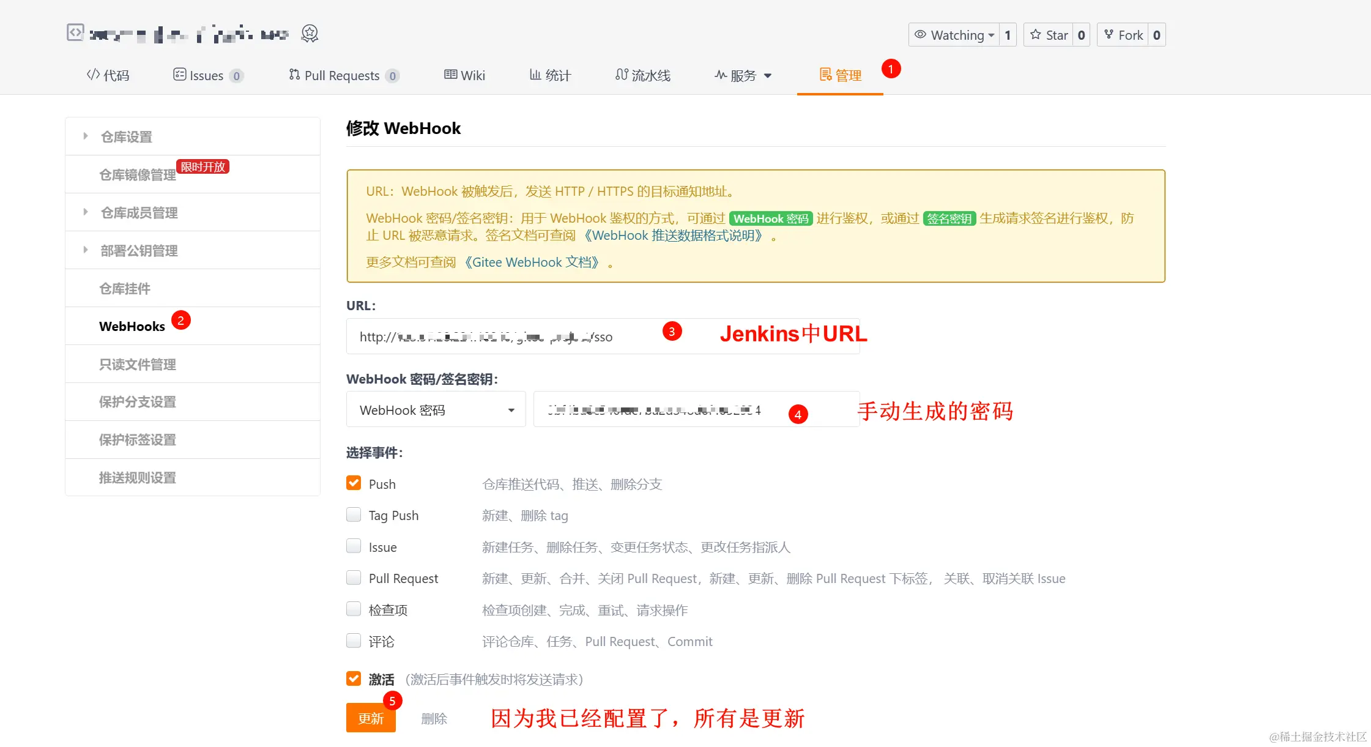Toggle the 激活 activation checkbox
The height and width of the screenshot is (747, 1371).
click(x=354, y=678)
